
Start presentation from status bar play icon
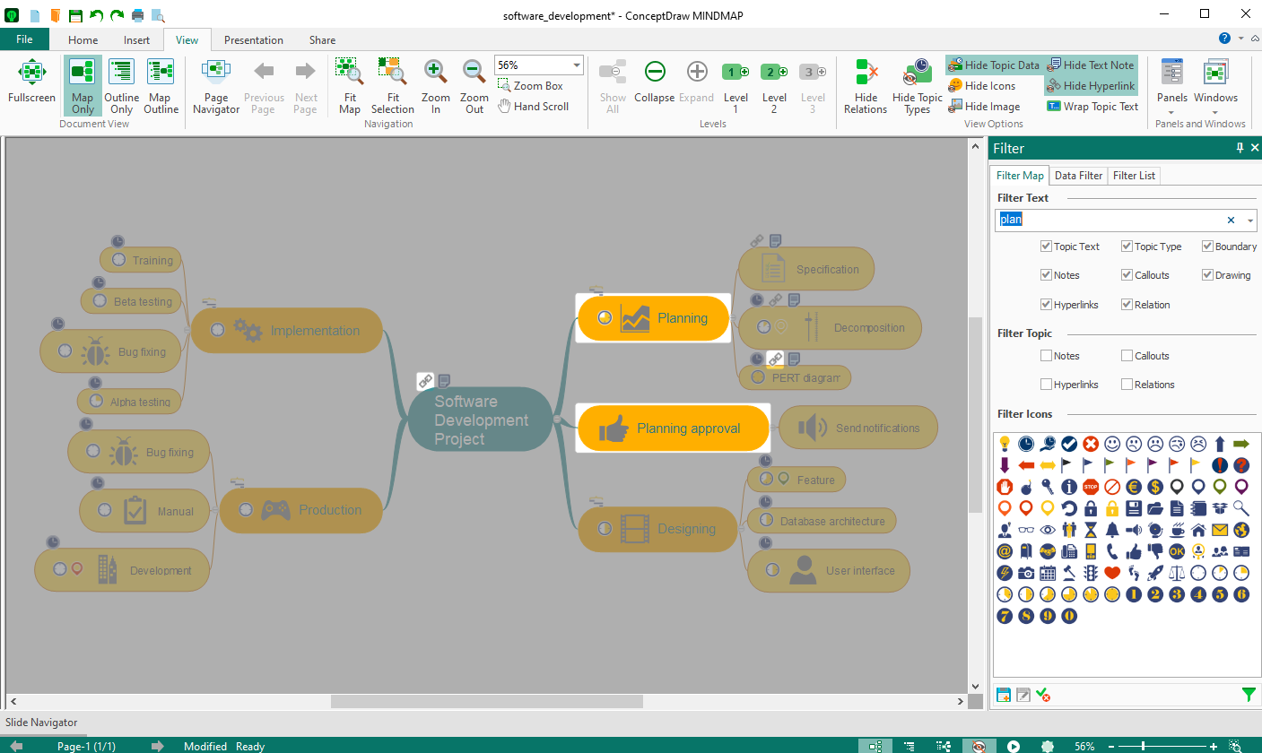(1014, 746)
